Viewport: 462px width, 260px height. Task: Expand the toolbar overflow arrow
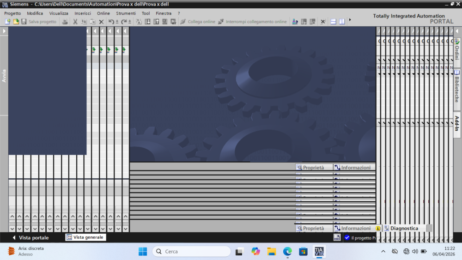click(x=350, y=20)
